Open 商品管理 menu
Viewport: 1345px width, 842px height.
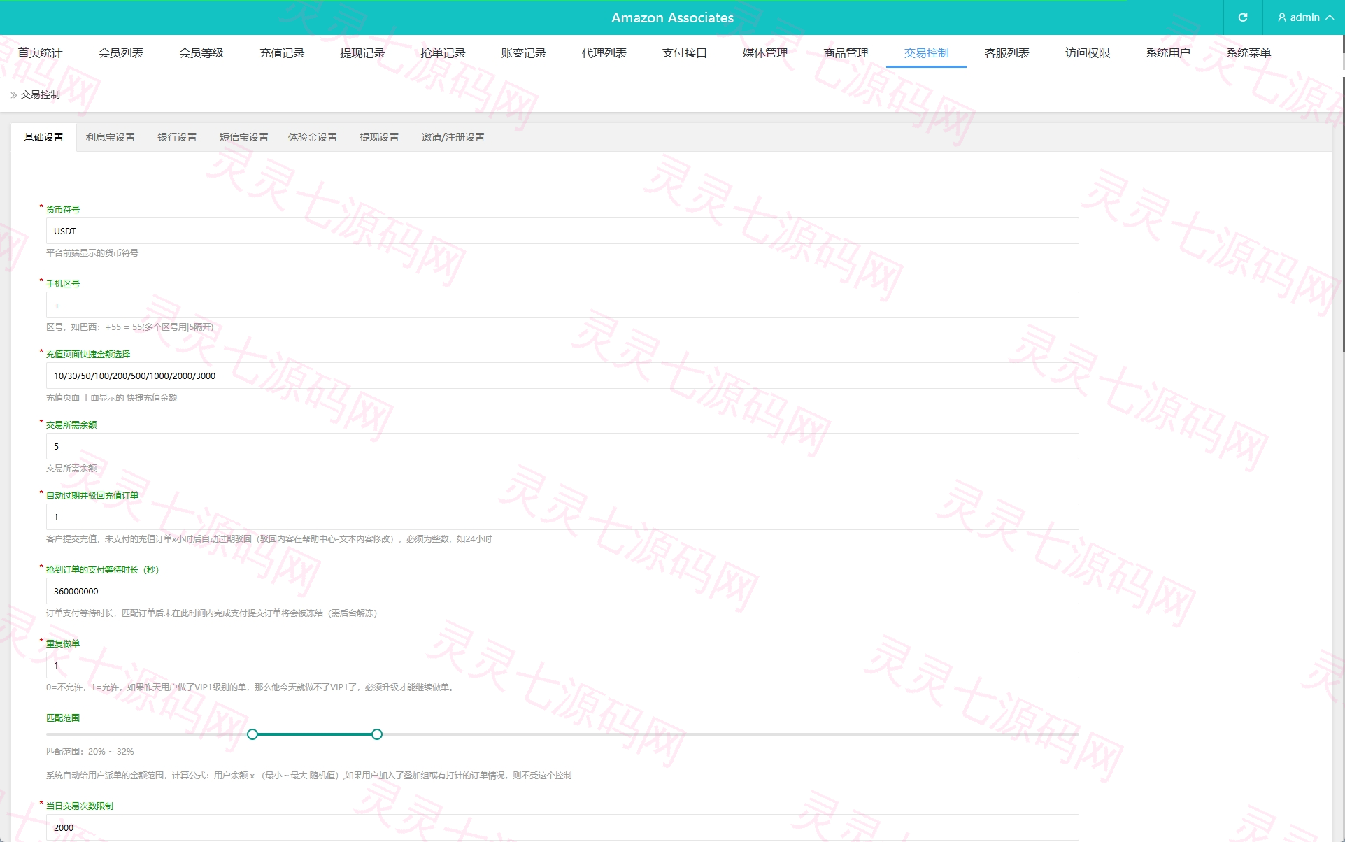coord(846,53)
